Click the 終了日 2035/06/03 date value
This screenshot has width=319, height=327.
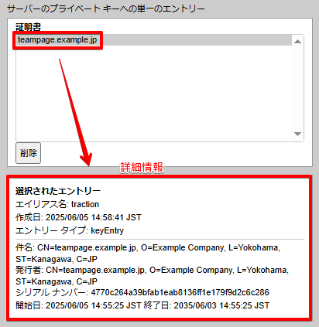point(221,305)
